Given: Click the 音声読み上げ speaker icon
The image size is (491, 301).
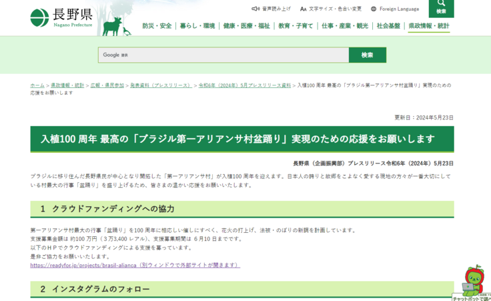Looking at the screenshot, I should [256, 9].
